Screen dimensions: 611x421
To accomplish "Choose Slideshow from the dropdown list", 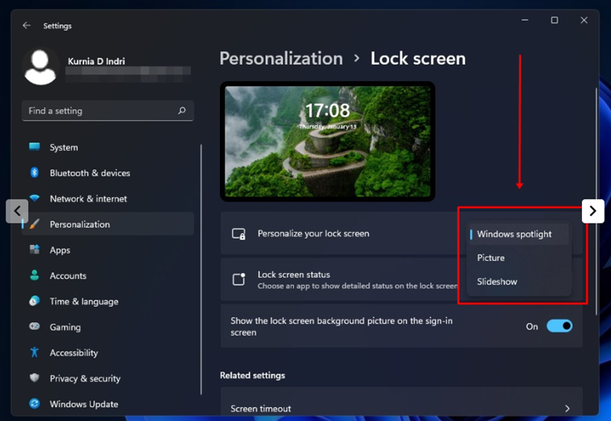I will (x=519, y=281).
